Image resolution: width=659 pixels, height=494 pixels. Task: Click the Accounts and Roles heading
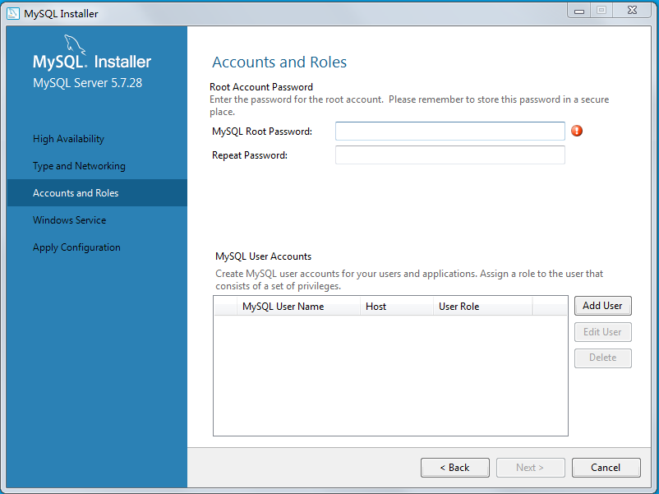[279, 62]
